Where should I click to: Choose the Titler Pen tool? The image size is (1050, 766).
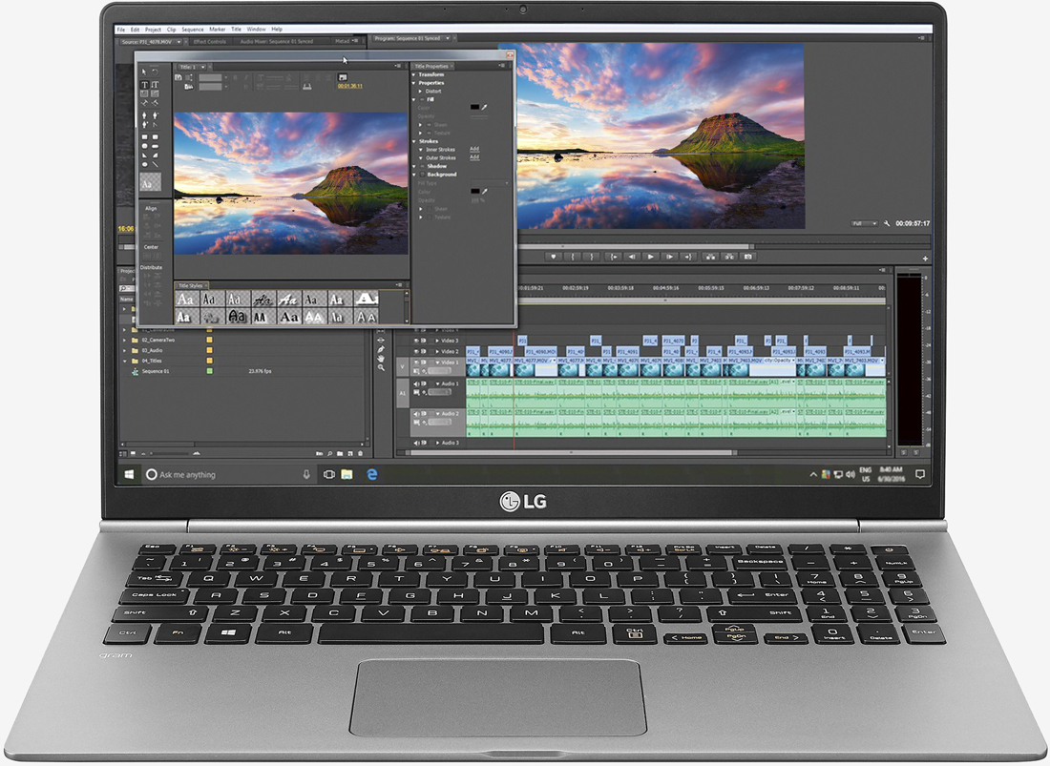(144, 115)
